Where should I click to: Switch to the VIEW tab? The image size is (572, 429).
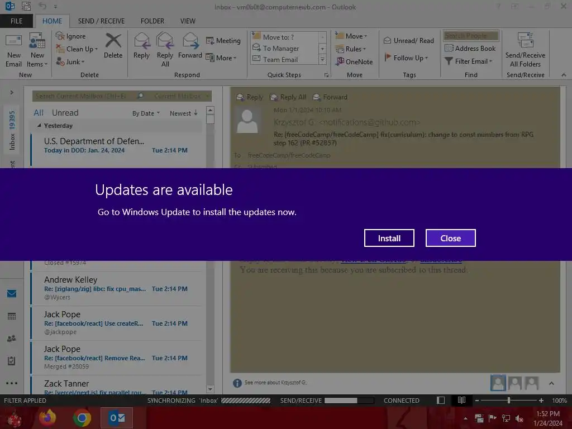[188, 21]
